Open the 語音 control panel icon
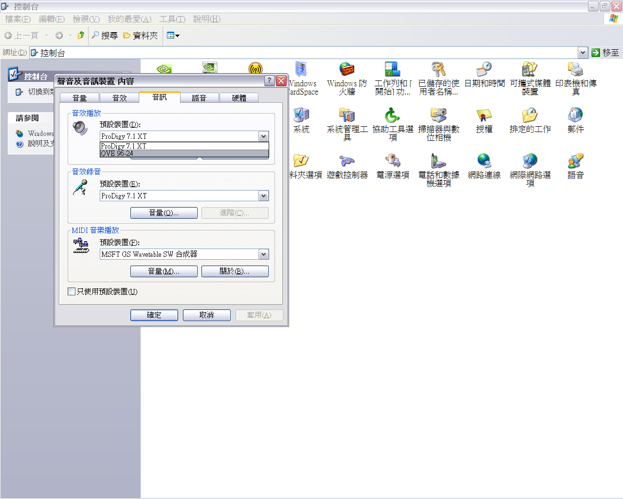The height and width of the screenshot is (499, 623). click(x=576, y=166)
